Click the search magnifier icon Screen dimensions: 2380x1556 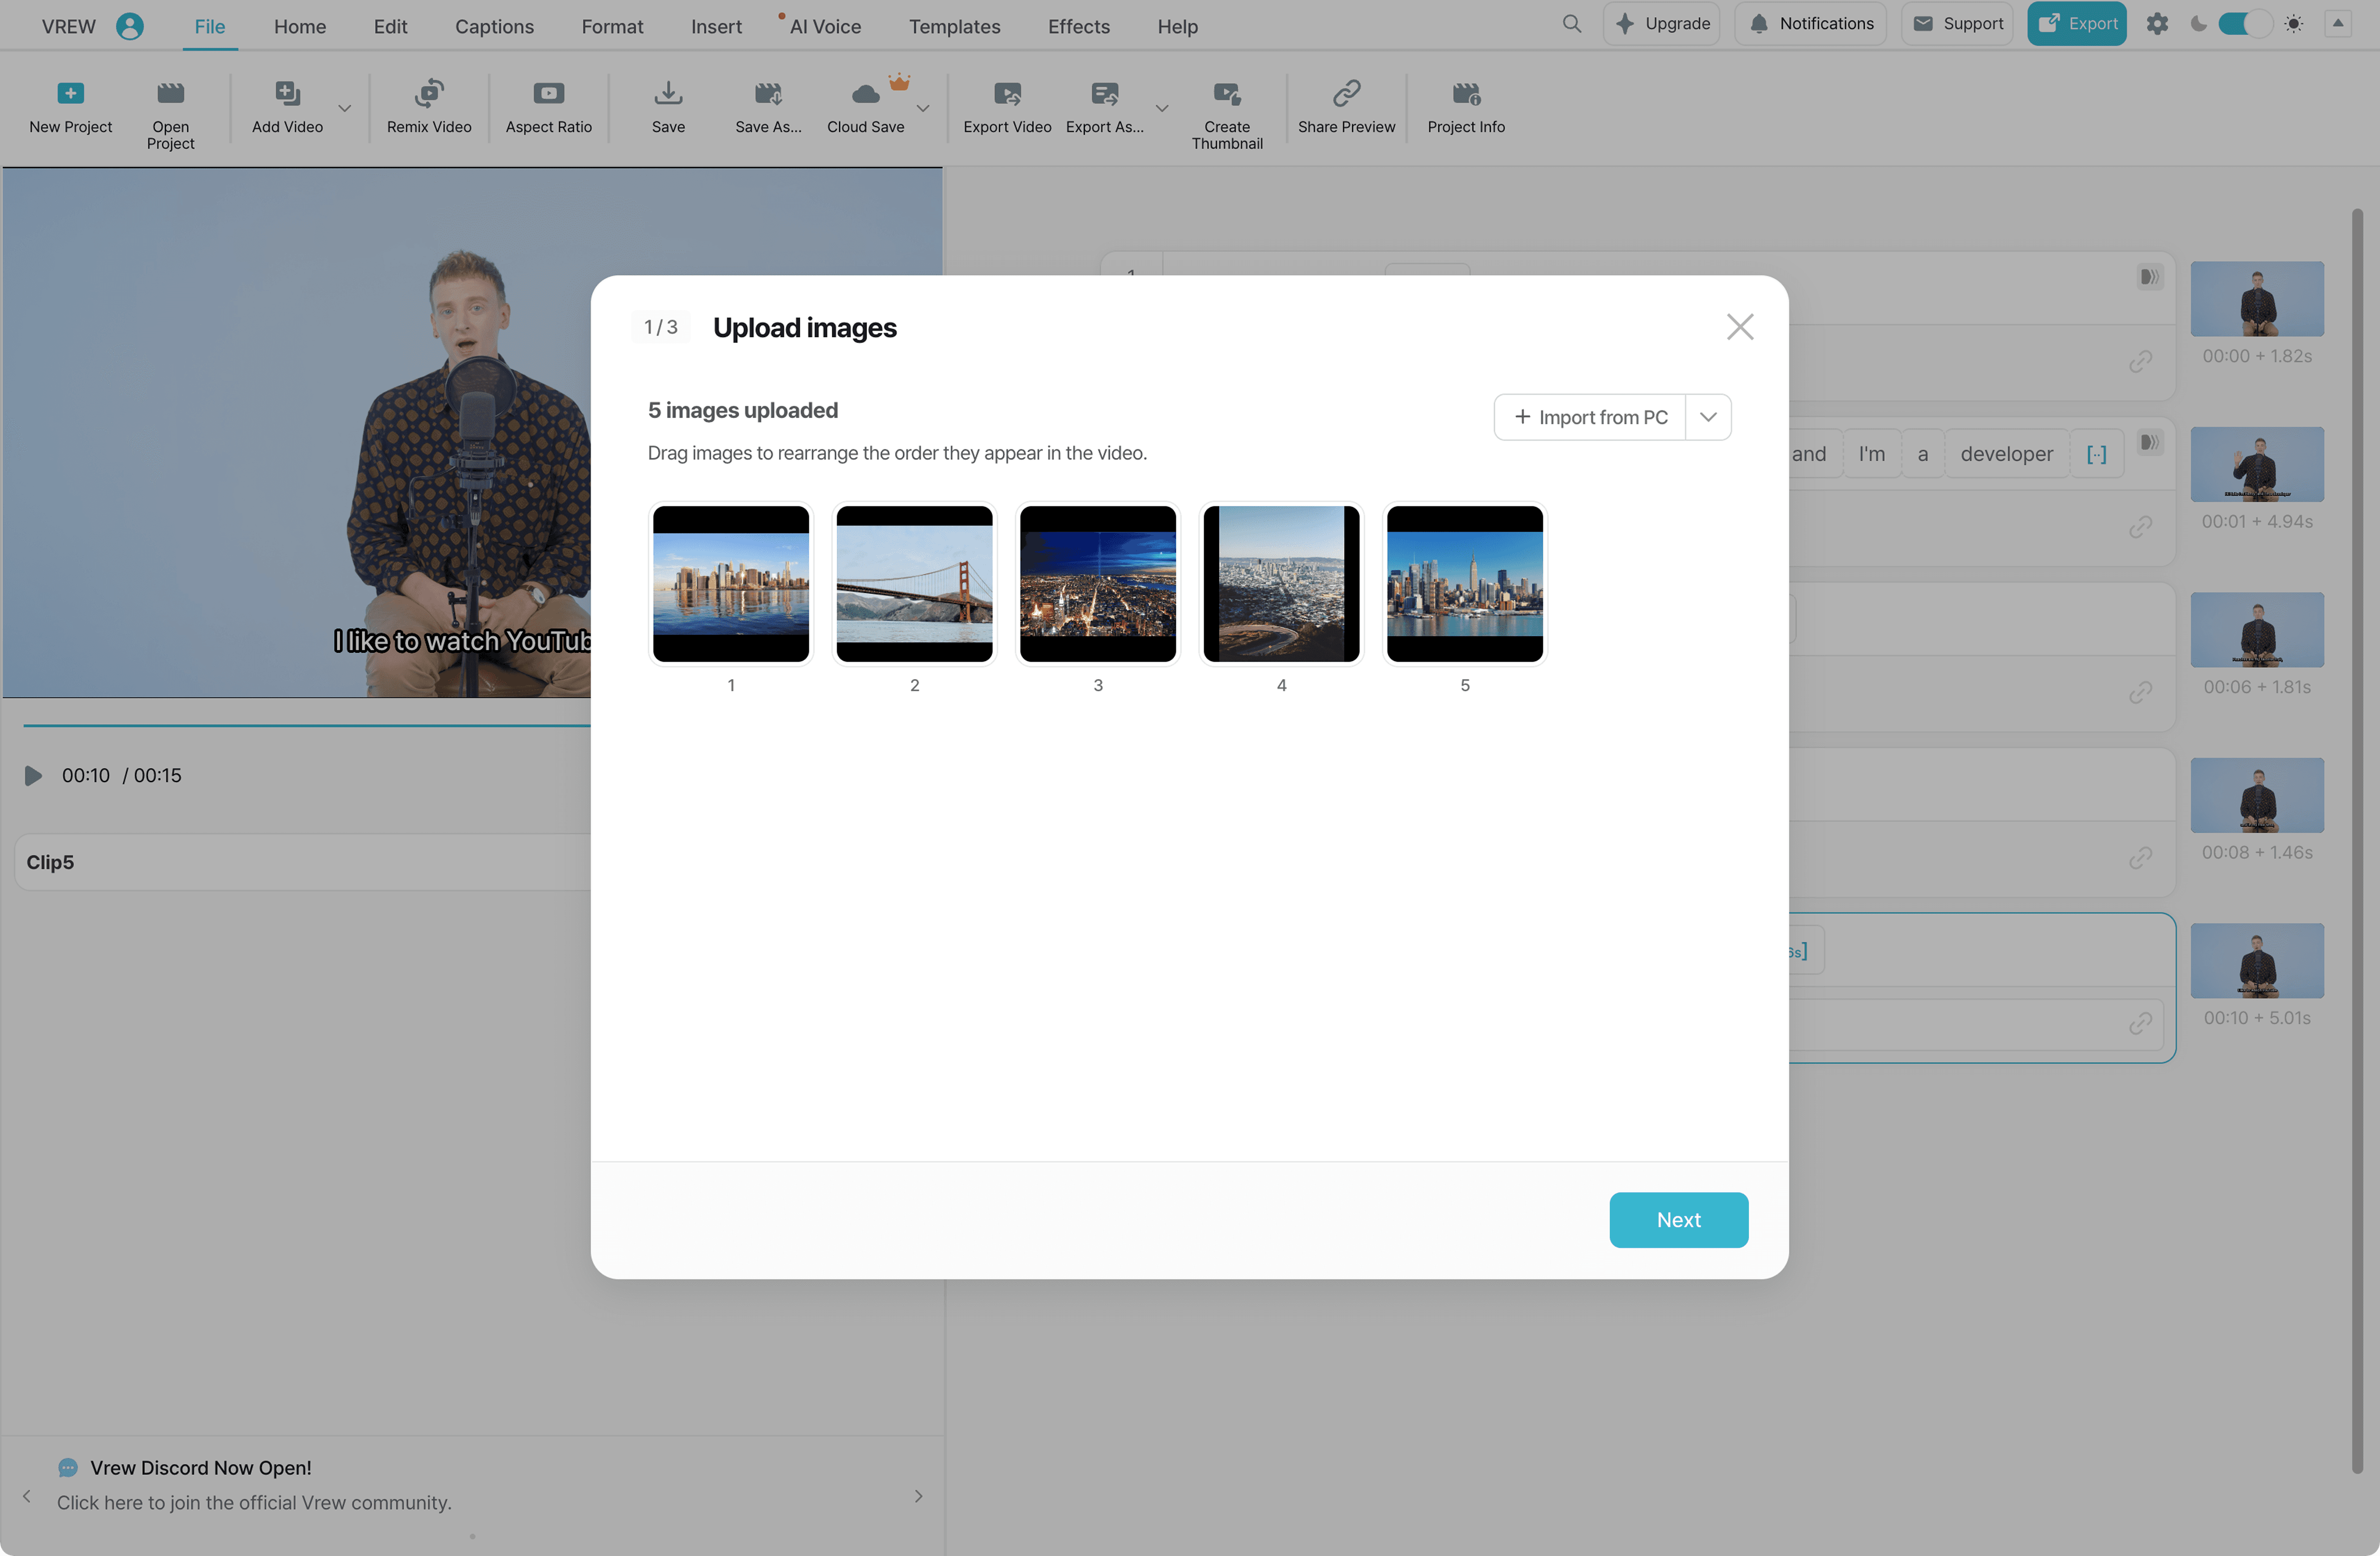pyautogui.click(x=1571, y=24)
